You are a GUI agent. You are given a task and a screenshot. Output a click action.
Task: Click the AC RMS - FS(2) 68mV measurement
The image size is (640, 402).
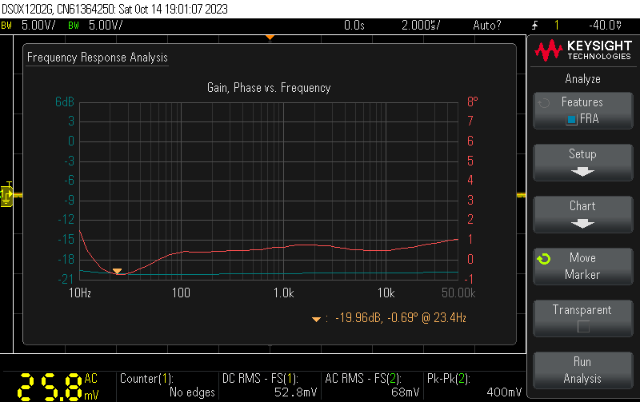372,385
